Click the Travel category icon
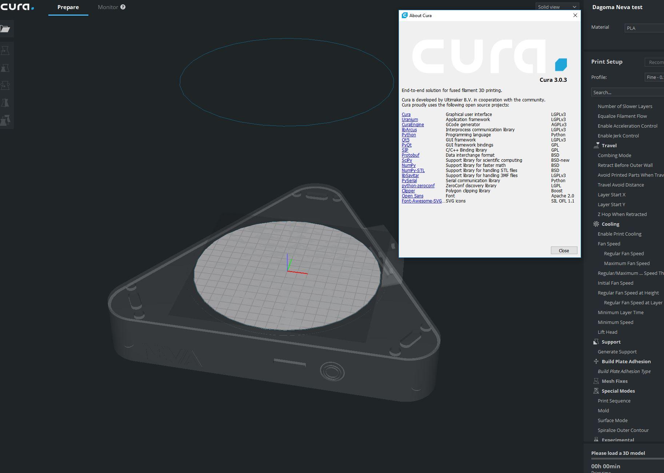 pyautogui.click(x=596, y=145)
